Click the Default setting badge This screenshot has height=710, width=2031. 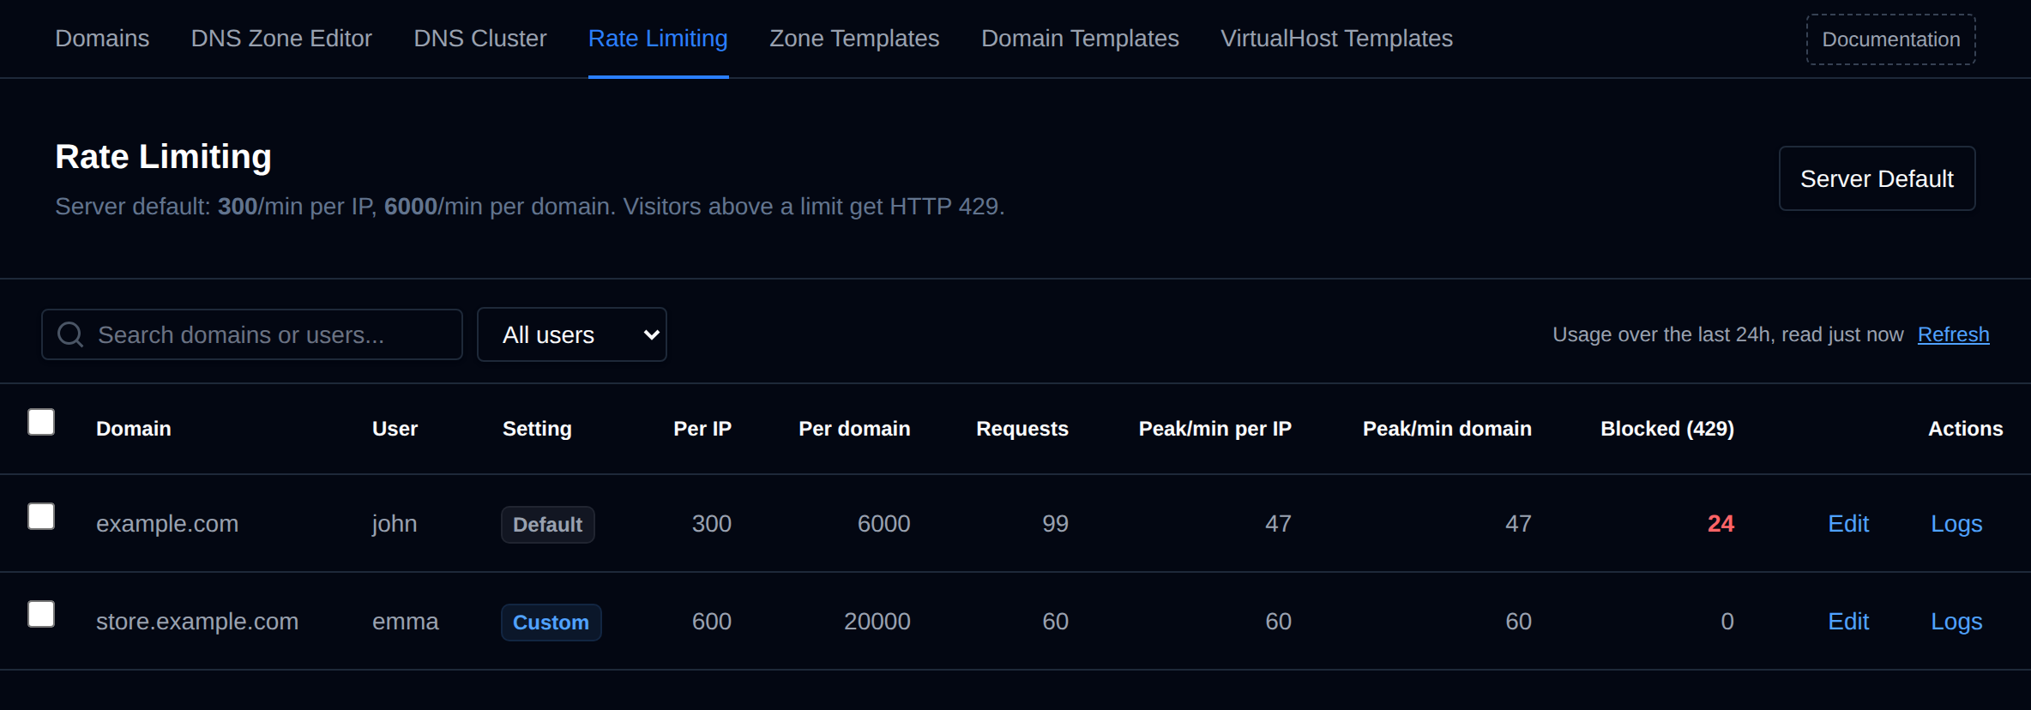(548, 525)
